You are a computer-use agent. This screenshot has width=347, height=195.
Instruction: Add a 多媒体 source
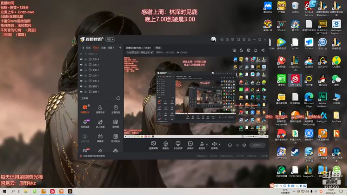coord(190,145)
